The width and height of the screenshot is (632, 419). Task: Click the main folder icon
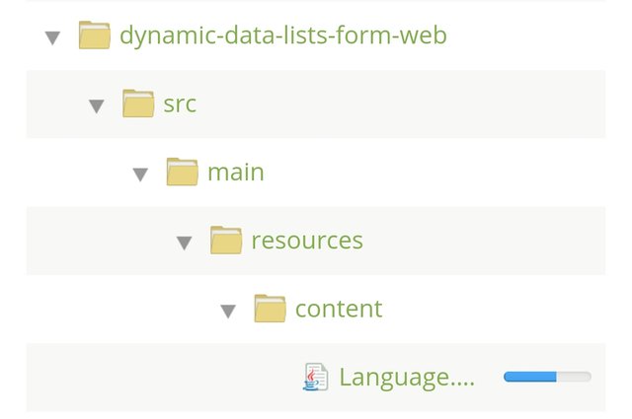pyautogui.click(x=182, y=172)
